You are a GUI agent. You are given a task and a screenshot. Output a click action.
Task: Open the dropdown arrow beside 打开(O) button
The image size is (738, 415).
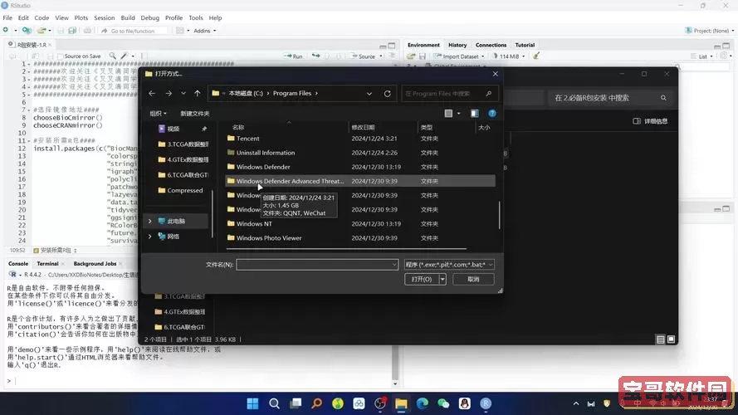tap(442, 279)
